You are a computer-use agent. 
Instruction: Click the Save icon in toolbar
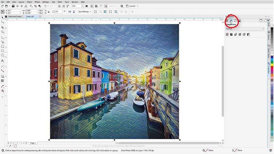coord(13,6)
